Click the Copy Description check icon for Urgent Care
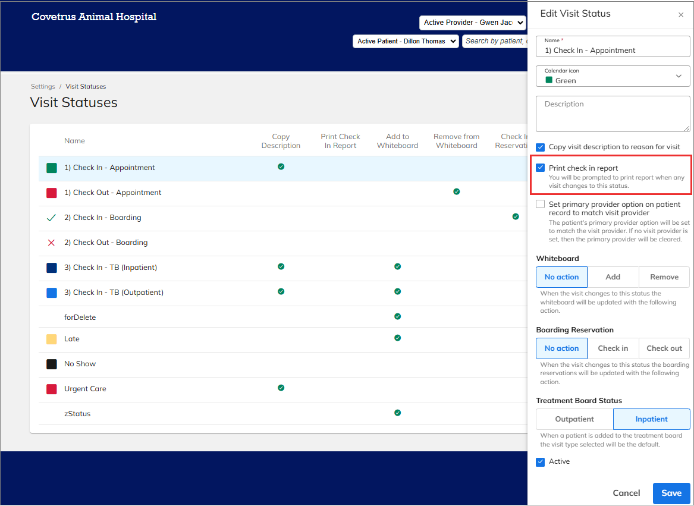694x506 pixels. pos(281,388)
